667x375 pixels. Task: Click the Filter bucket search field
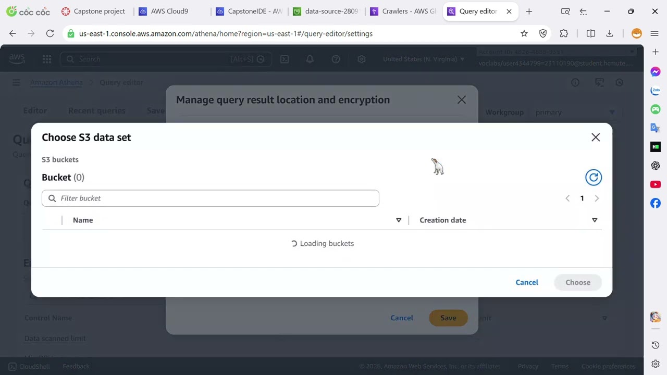pos(211,198)
